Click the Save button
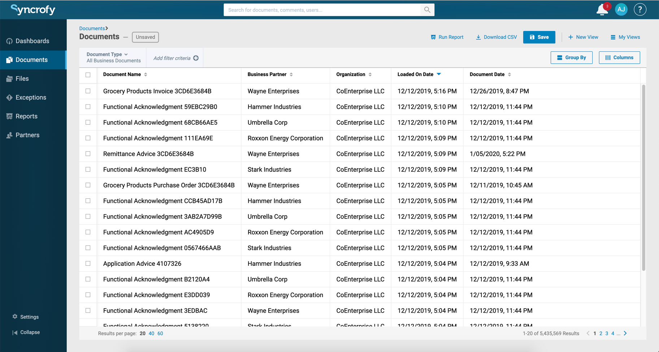Viewport: 659px width, 352px height. 539,37
